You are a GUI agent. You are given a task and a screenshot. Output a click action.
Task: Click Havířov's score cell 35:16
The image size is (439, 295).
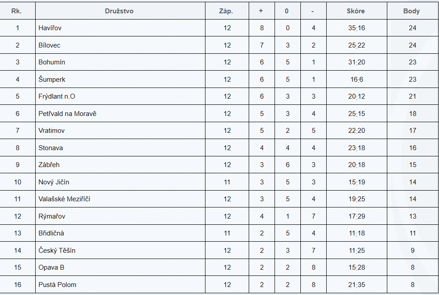(357, 28)
